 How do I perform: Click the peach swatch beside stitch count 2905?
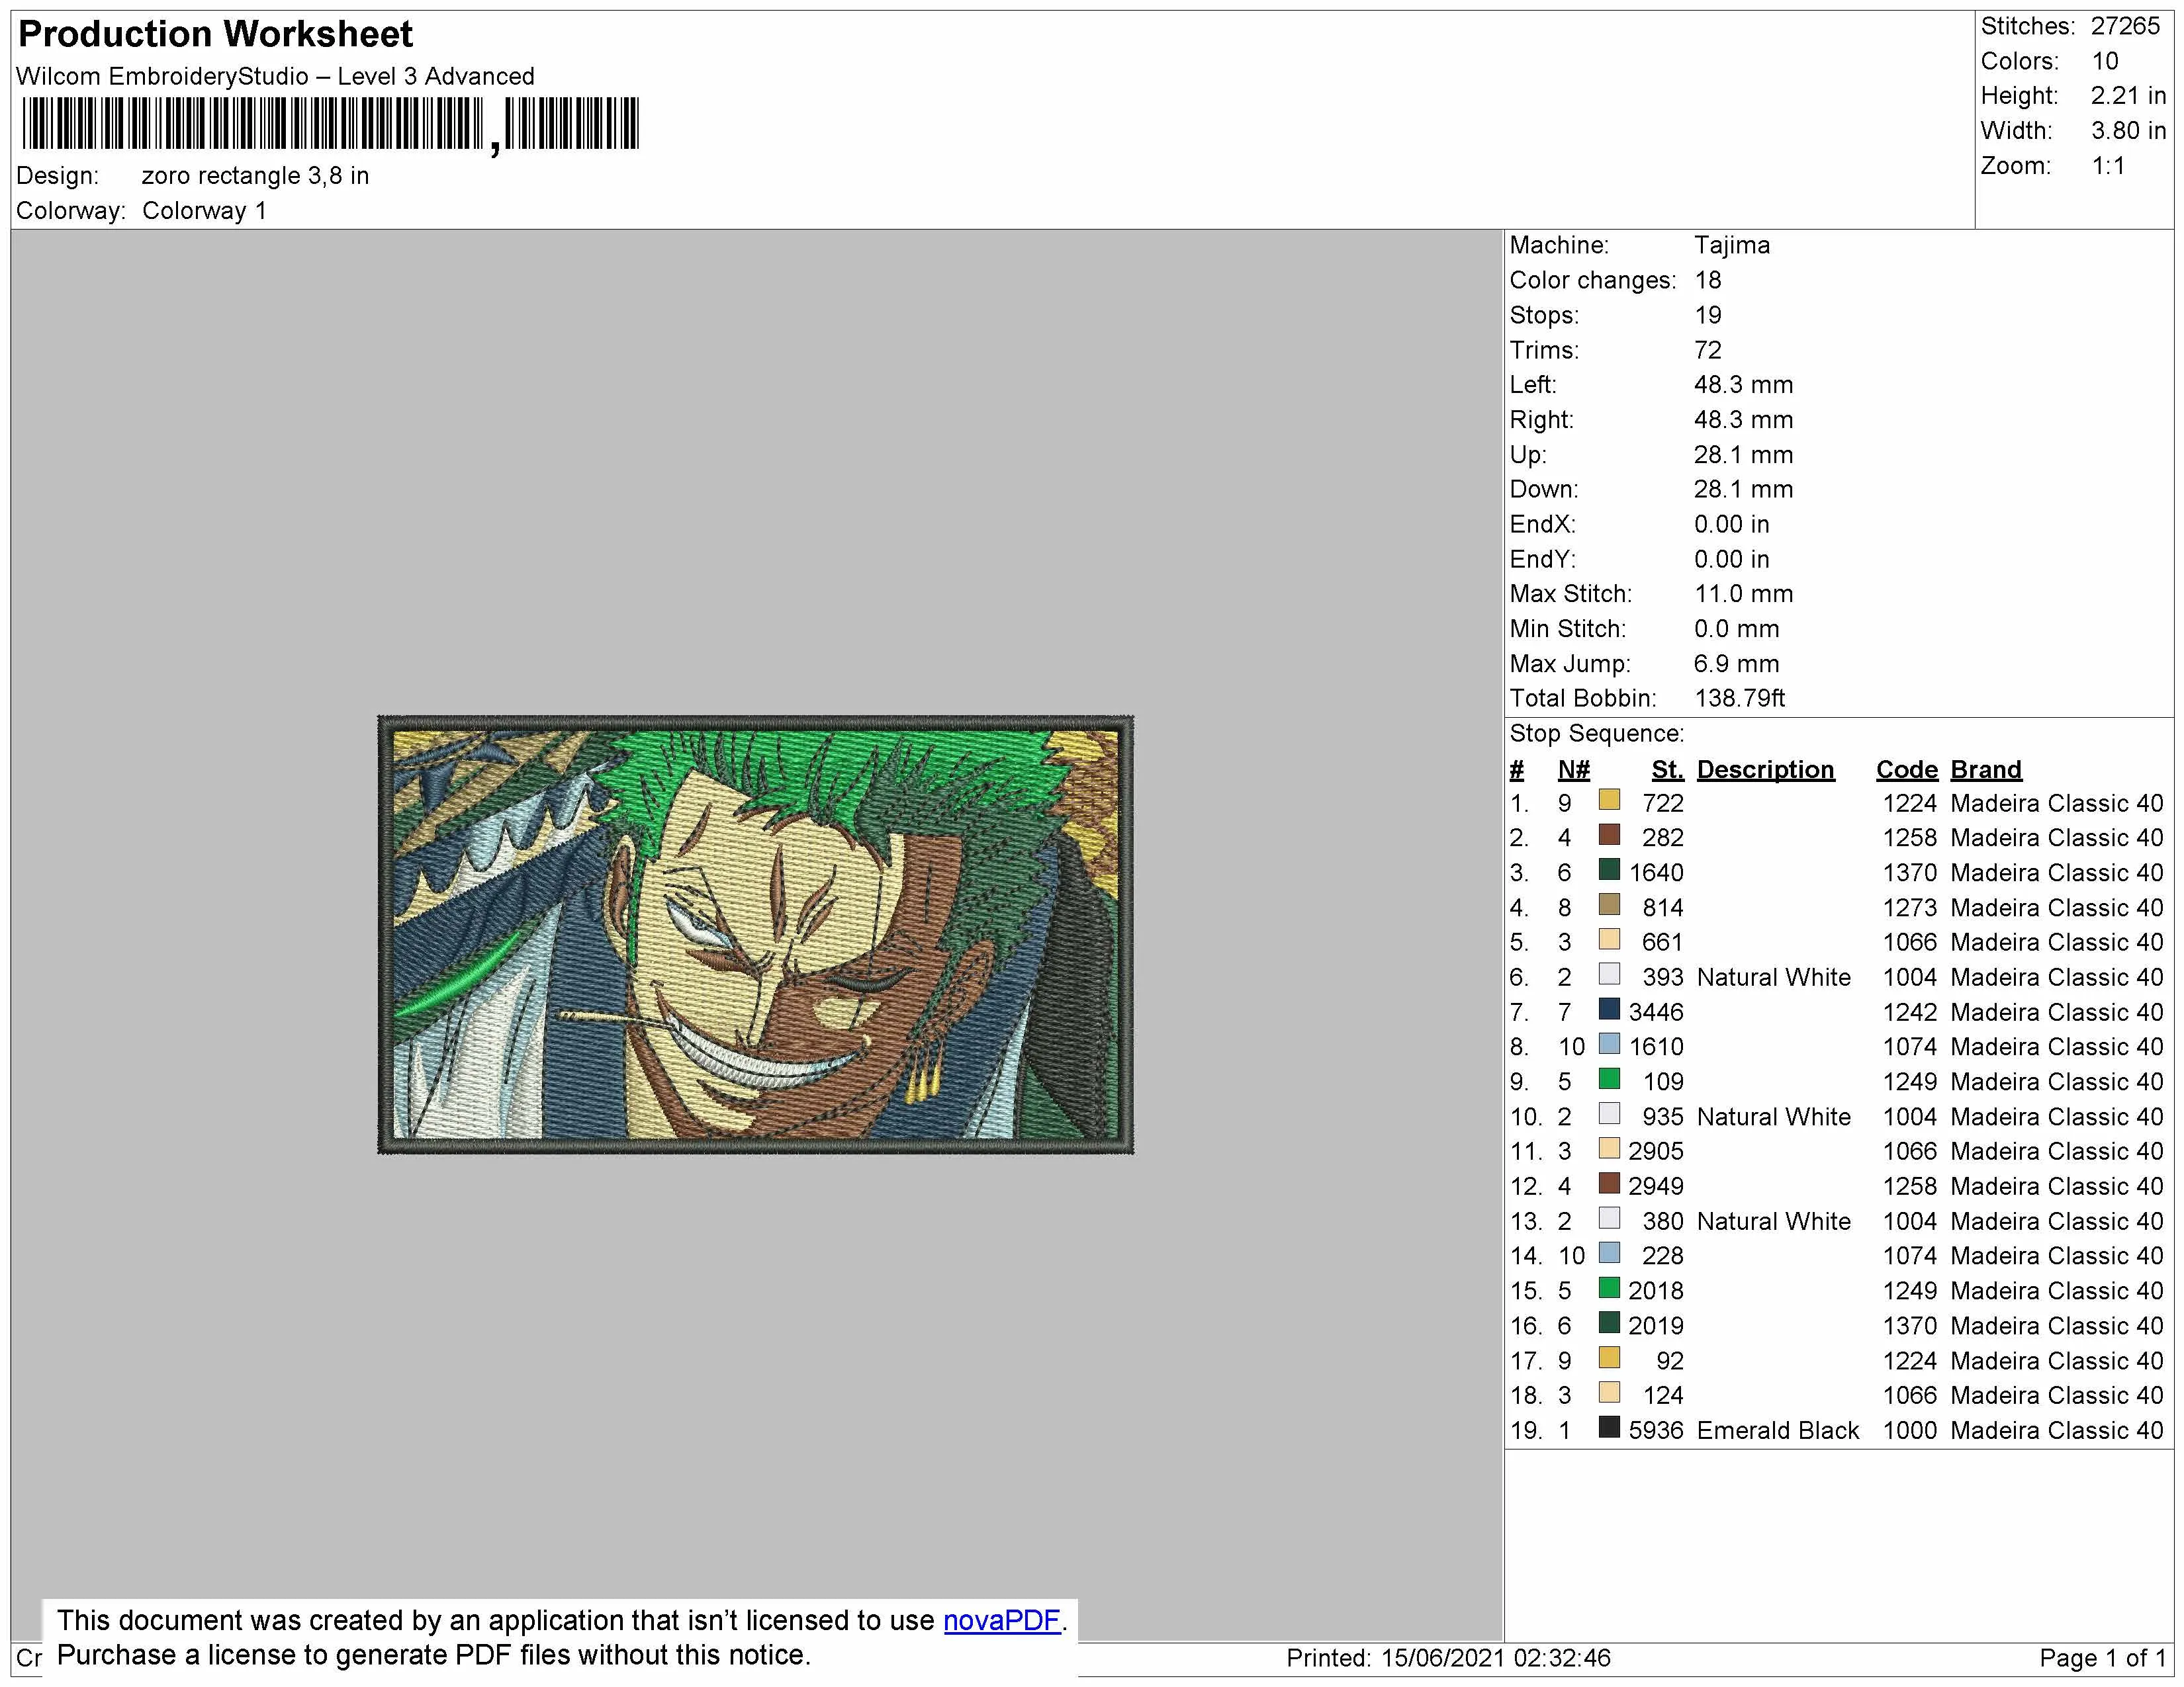1609,1148
